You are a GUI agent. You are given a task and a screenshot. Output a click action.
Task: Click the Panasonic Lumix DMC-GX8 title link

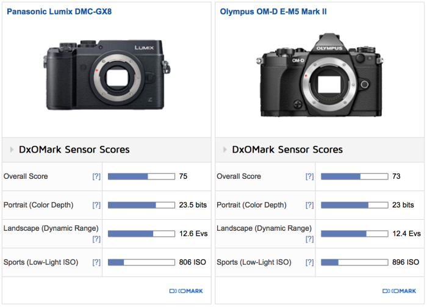click(59, 11)
